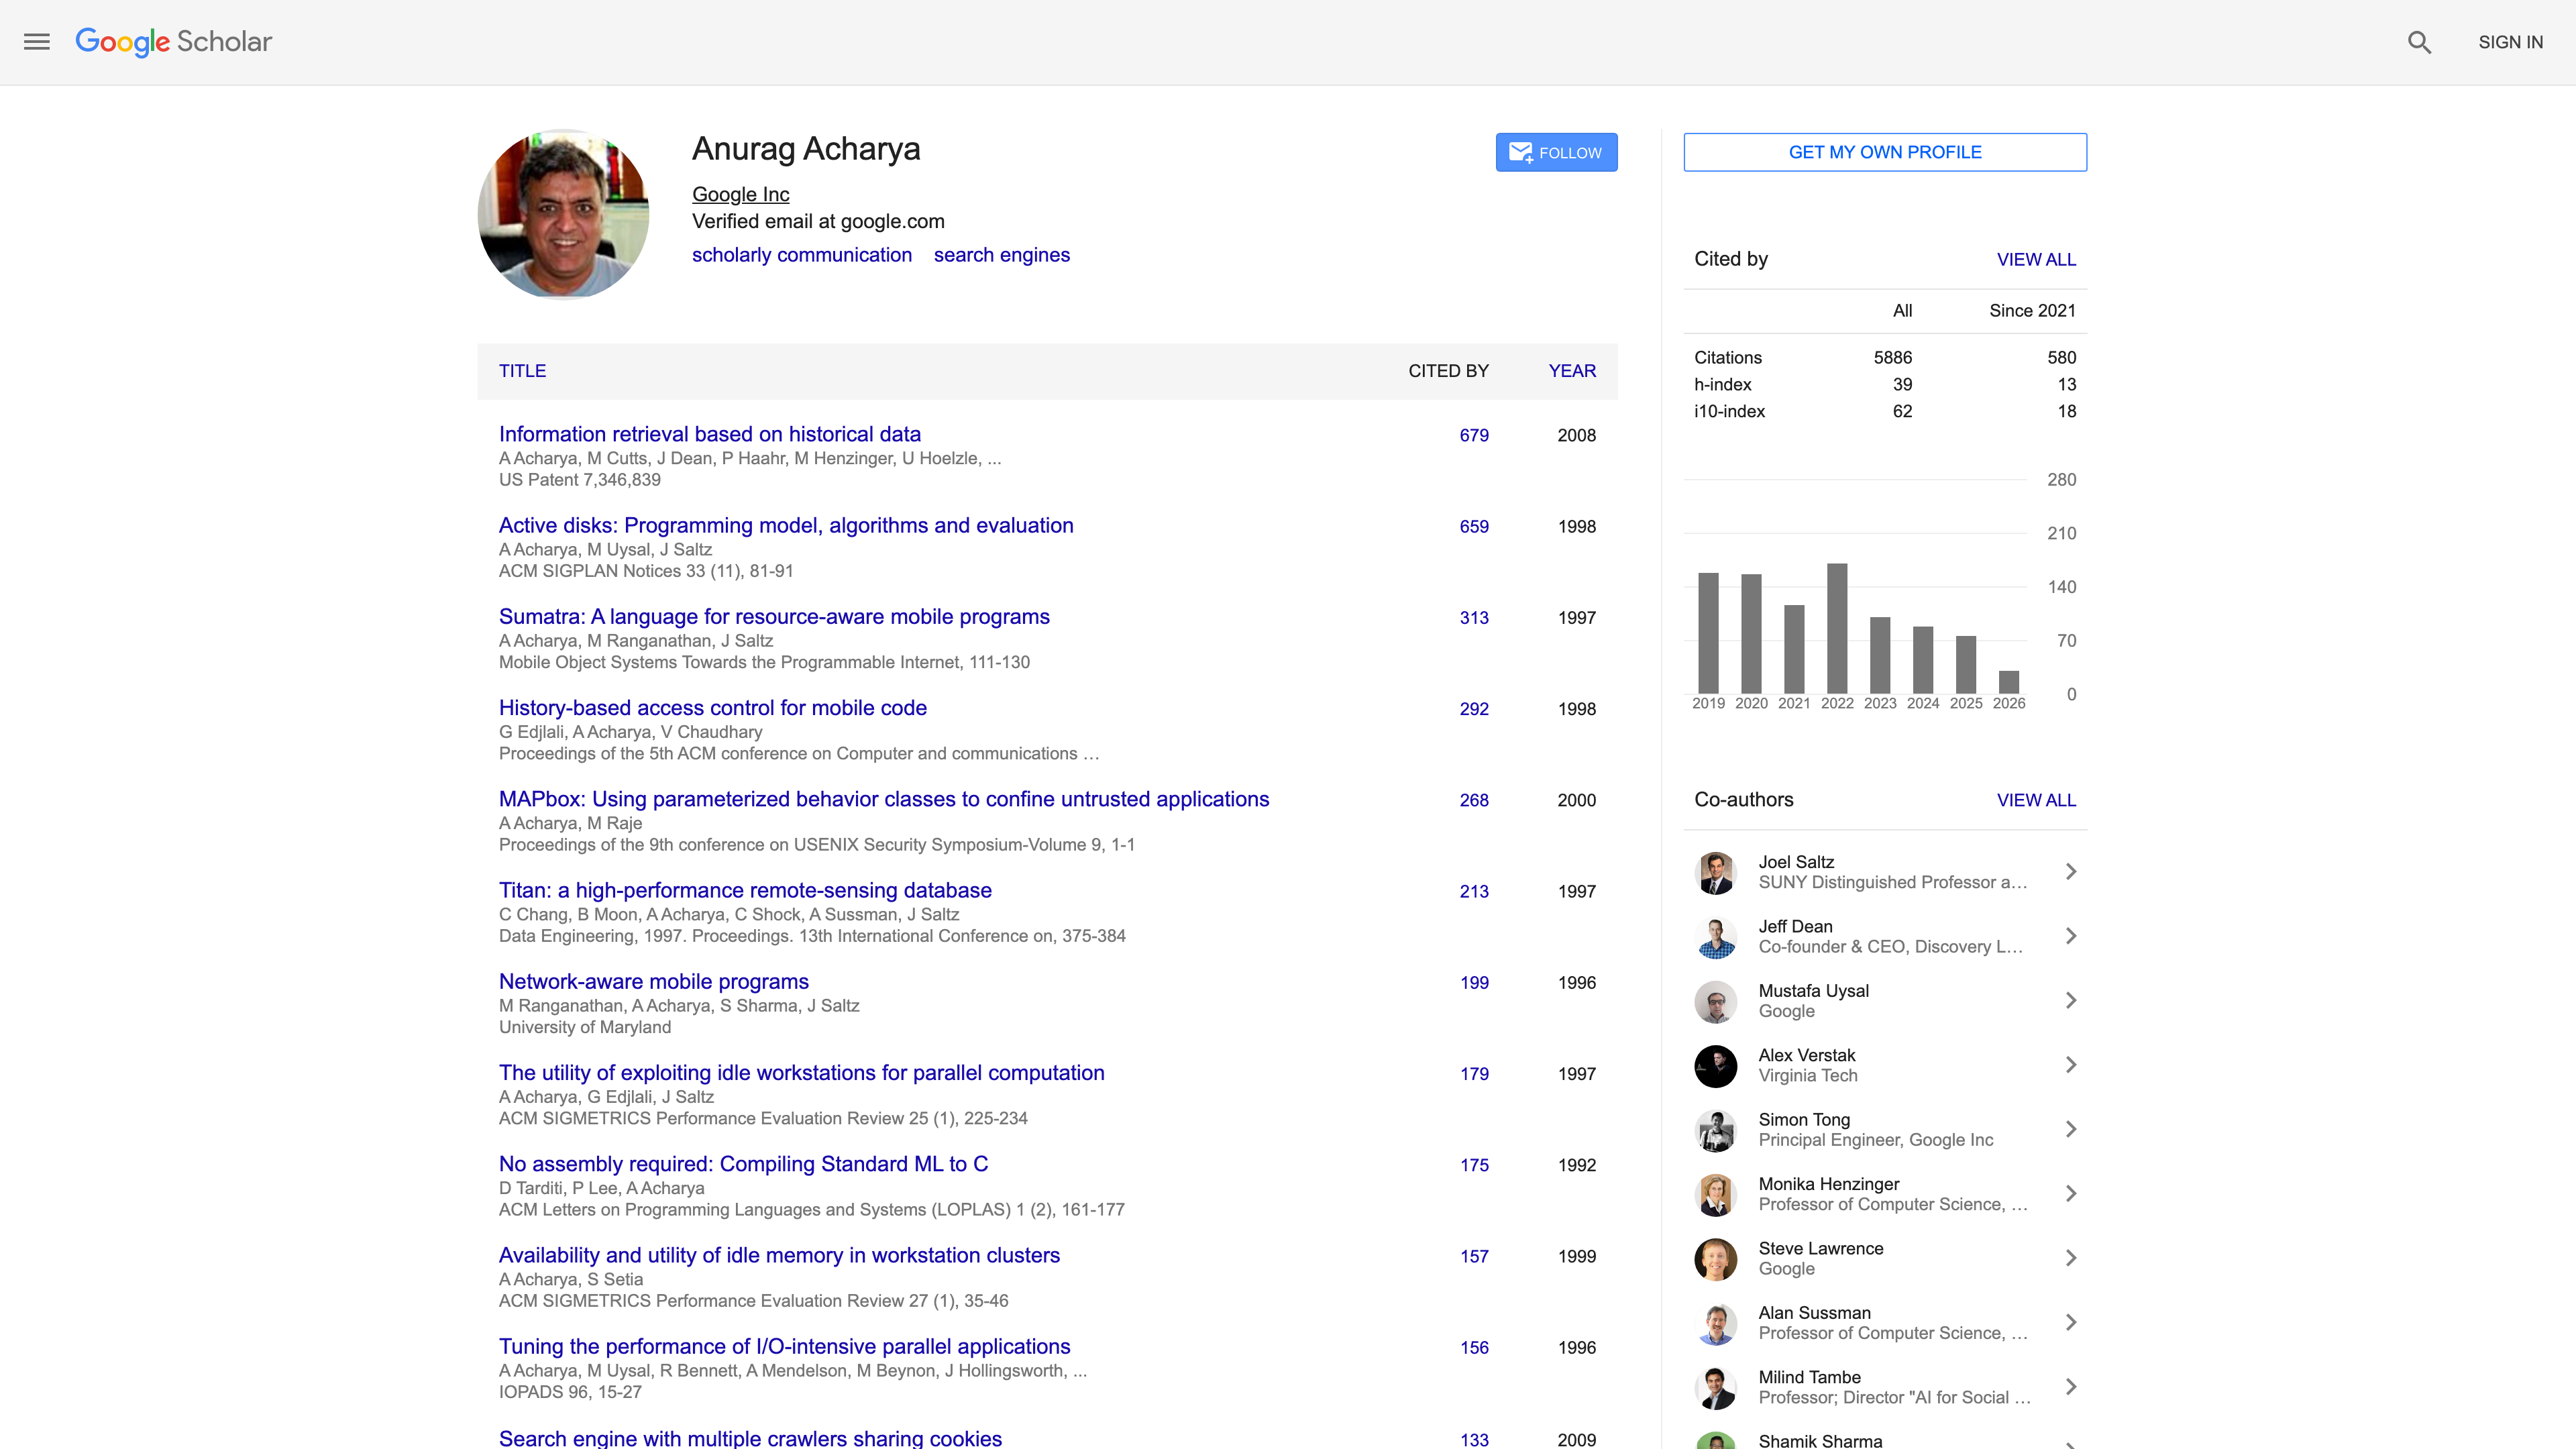Viewport: 2576px width, 1449px height.
Task: Open Network-aware mobile programs paper
Action: pos(654,981)
